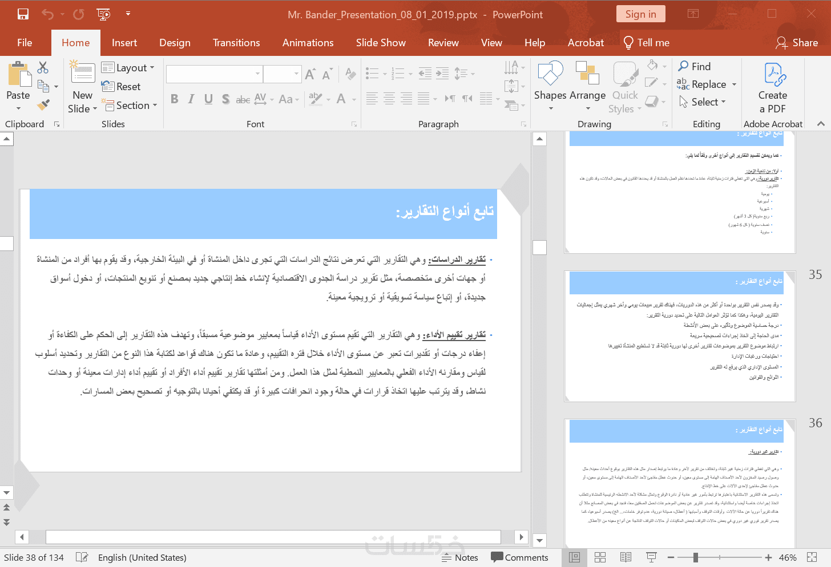Clear all formatting icon

350,74
